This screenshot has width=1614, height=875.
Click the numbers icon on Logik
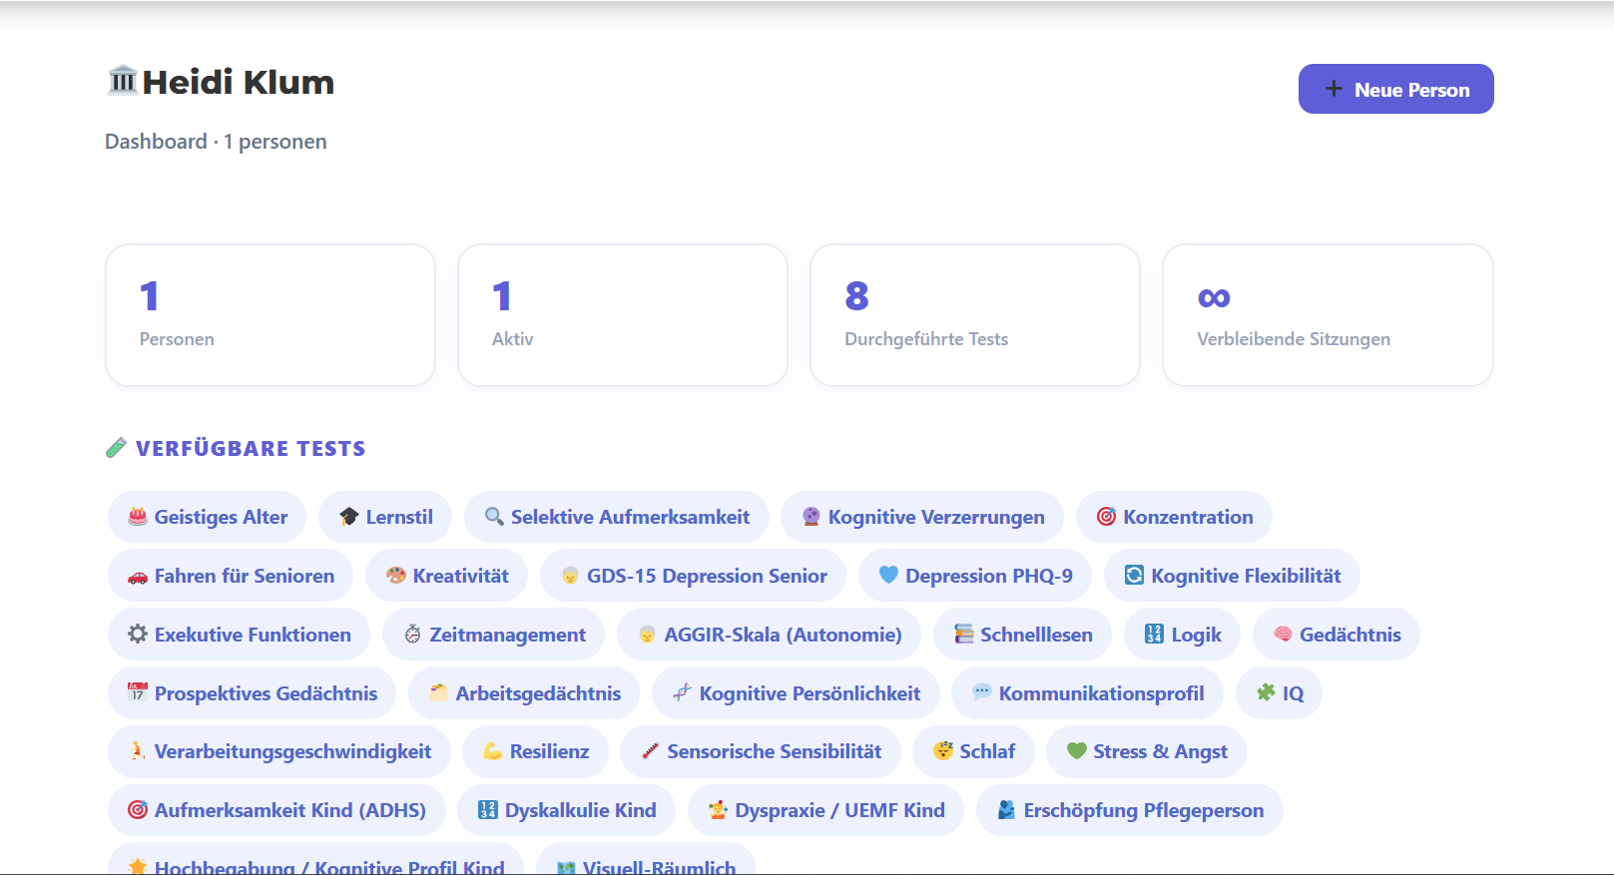pyautogui.click(x=1154, y=635)
